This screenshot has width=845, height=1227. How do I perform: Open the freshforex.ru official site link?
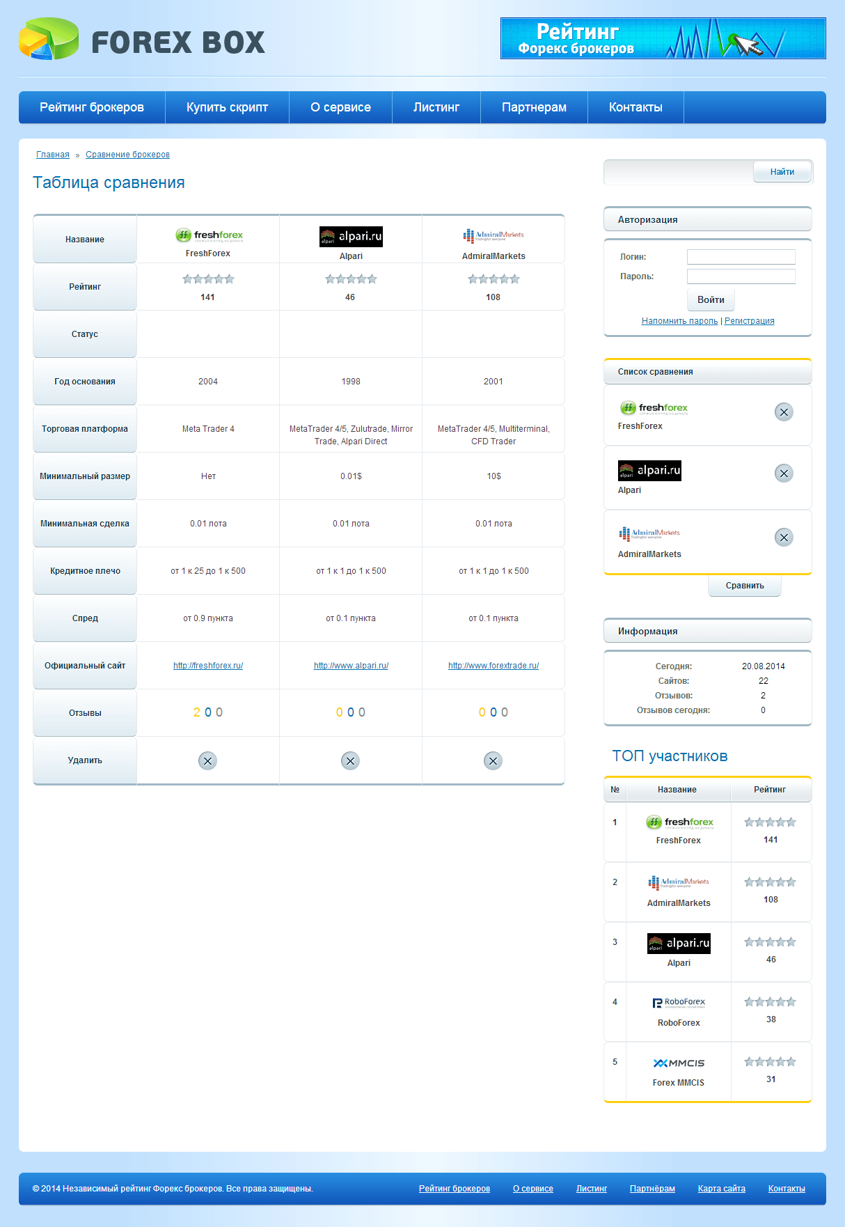click(208, 666)
